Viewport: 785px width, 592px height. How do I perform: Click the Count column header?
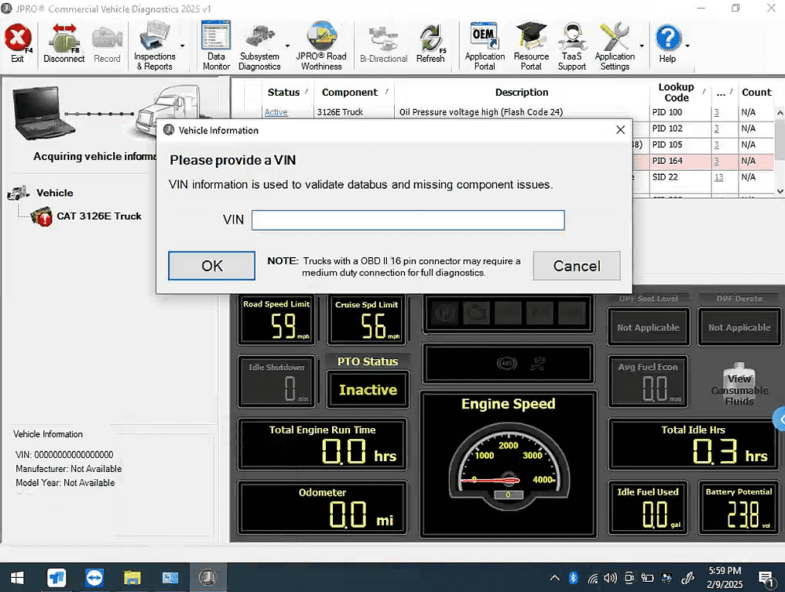coord(757,92)
